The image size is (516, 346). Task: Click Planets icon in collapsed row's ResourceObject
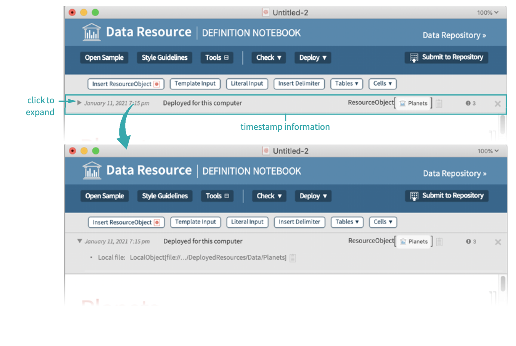pyautogui.click(x=403, y=103)
